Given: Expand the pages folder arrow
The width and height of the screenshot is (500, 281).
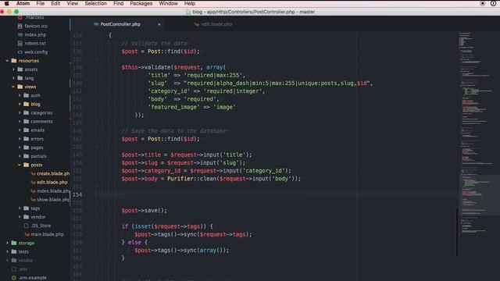Looking at the screenshot, I should tap(20, 148).
